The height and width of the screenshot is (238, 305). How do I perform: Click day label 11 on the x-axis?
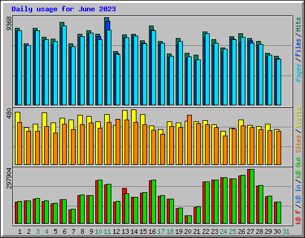(x=107, y=231)
